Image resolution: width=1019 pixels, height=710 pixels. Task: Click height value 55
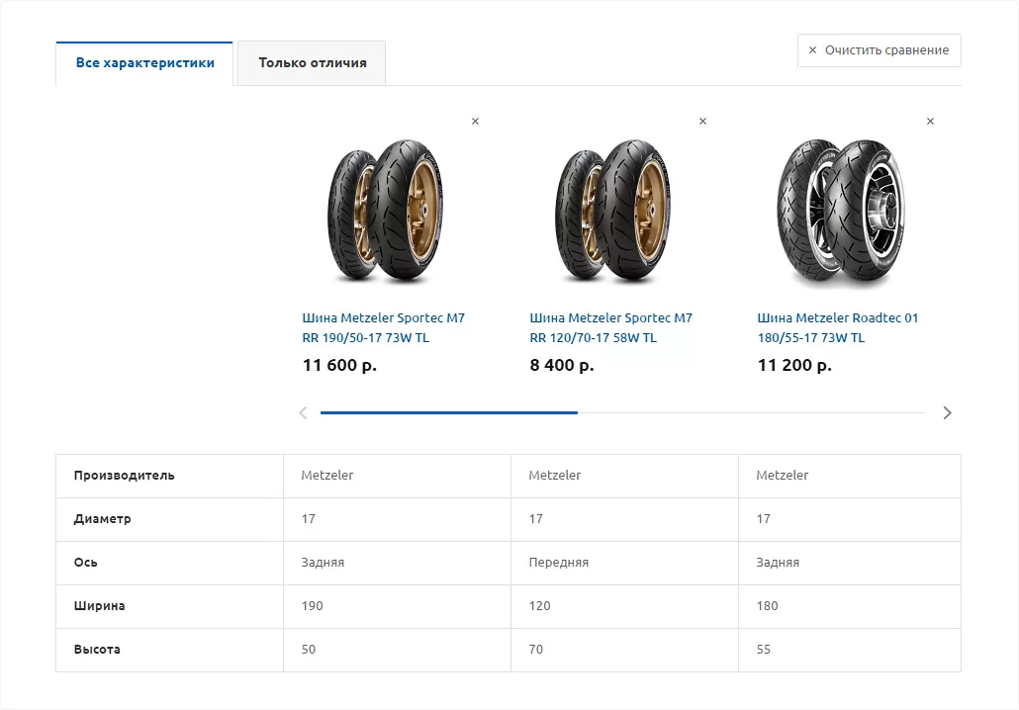click(763, 649)
